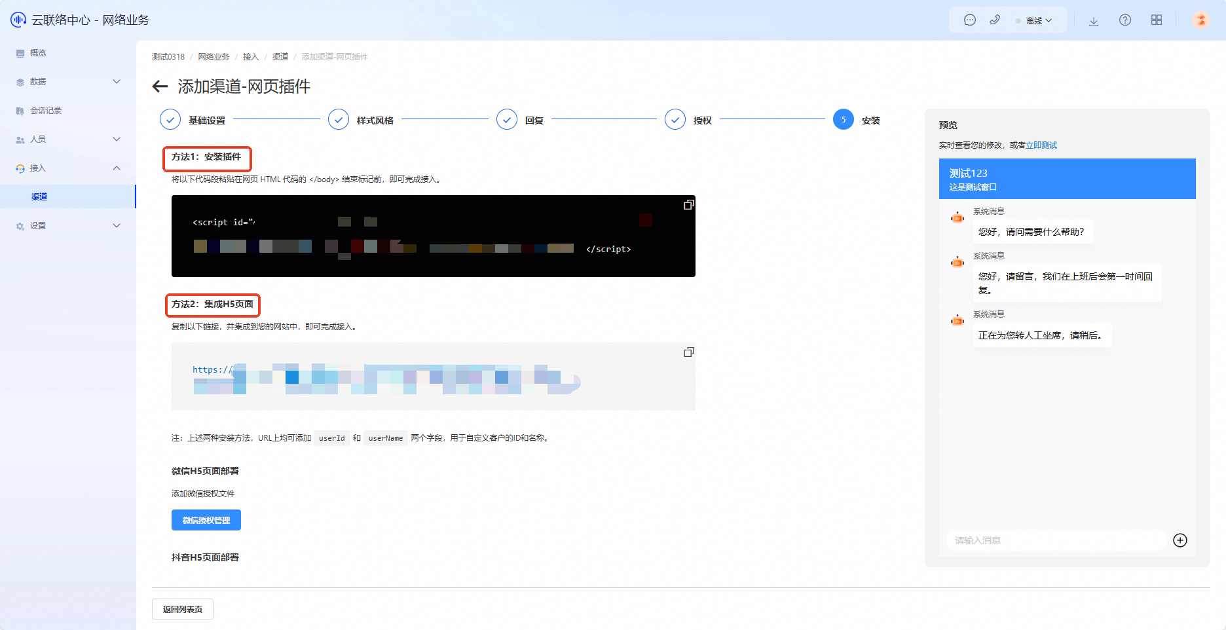
Task: Click 测试0318 breadcrumb
Action: click(x=168, y=57)
